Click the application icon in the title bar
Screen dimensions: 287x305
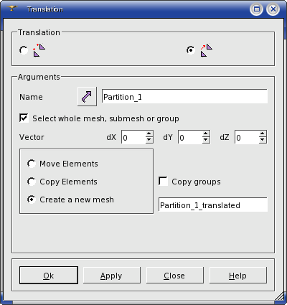12,9
